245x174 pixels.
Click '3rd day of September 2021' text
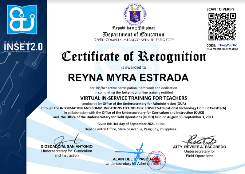tap(134, 124)
